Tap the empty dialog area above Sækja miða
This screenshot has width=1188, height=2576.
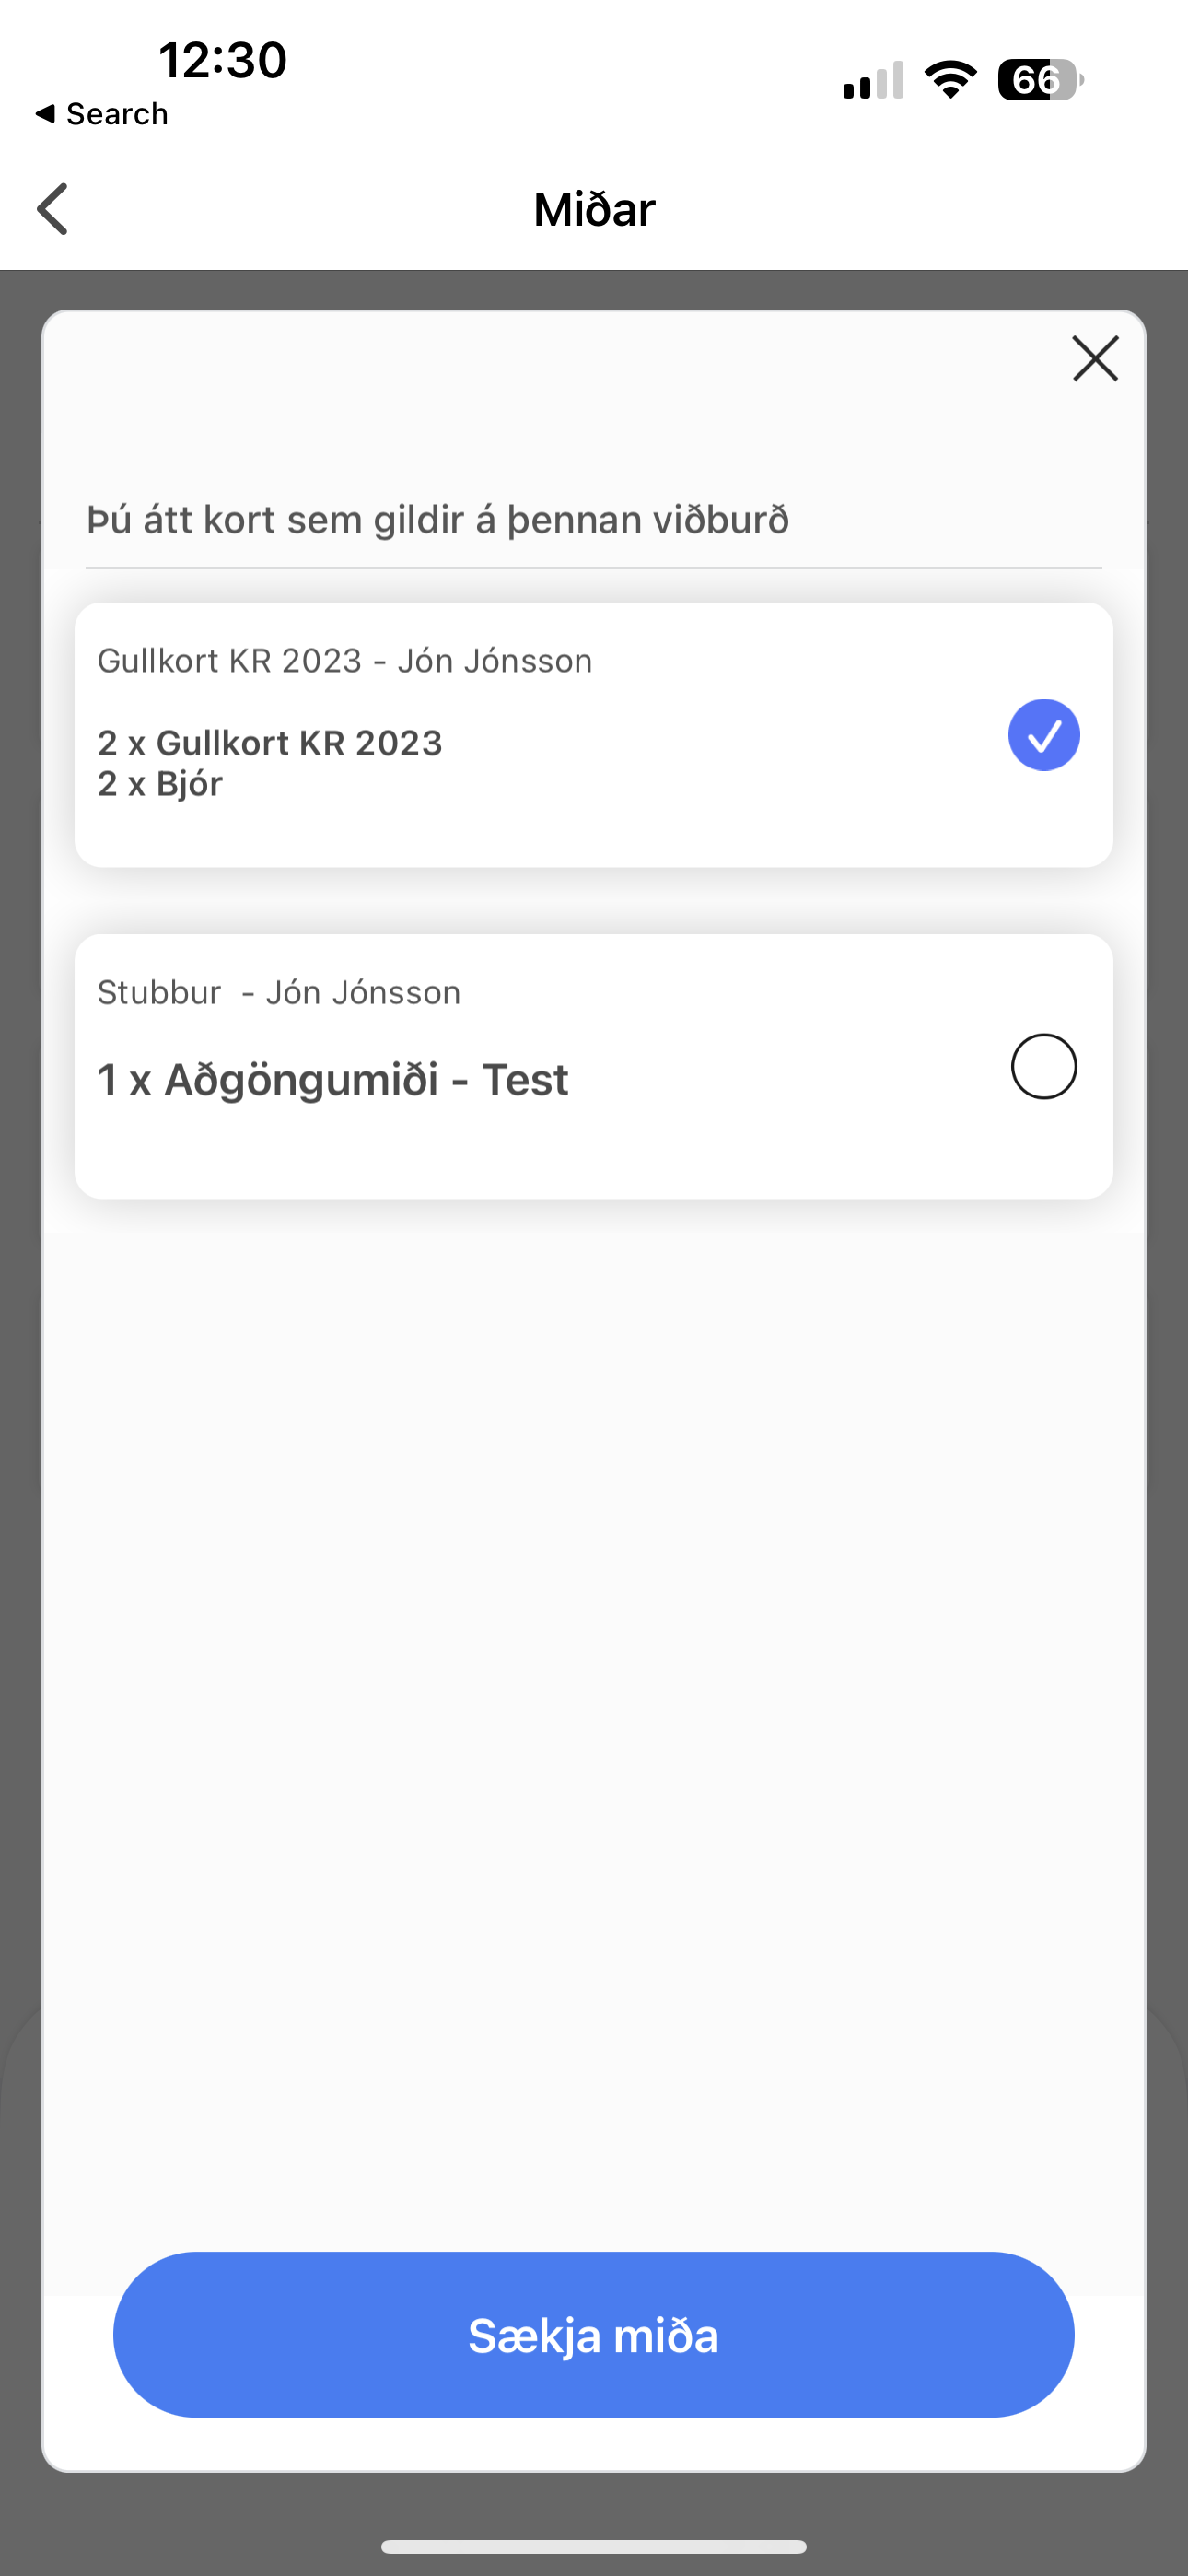(x=594, y=1700)
